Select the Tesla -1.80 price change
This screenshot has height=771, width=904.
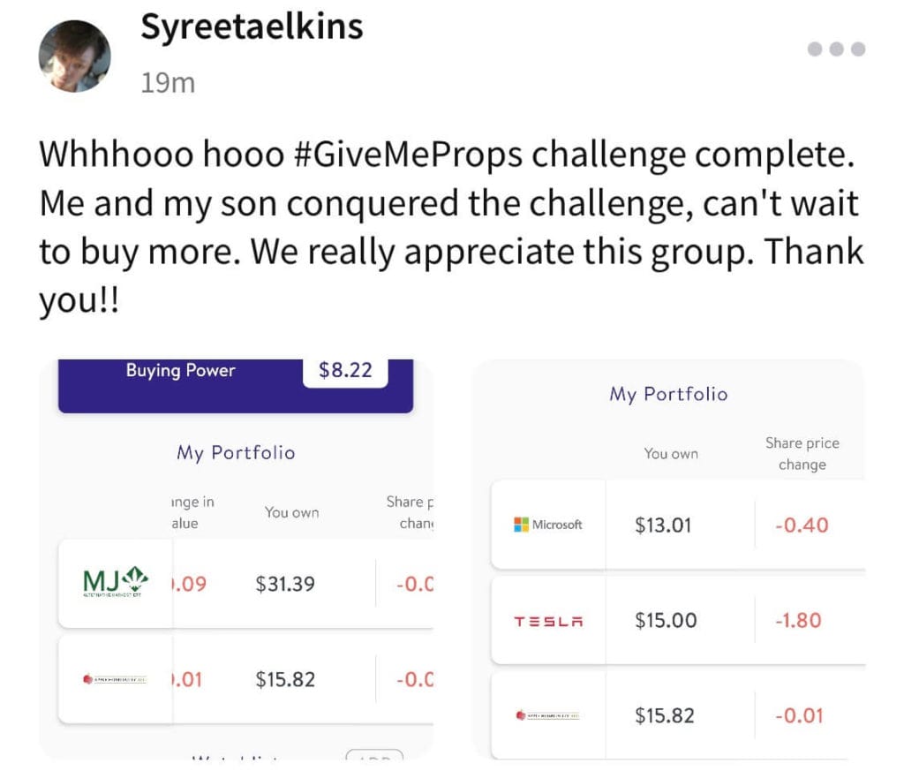798,621
